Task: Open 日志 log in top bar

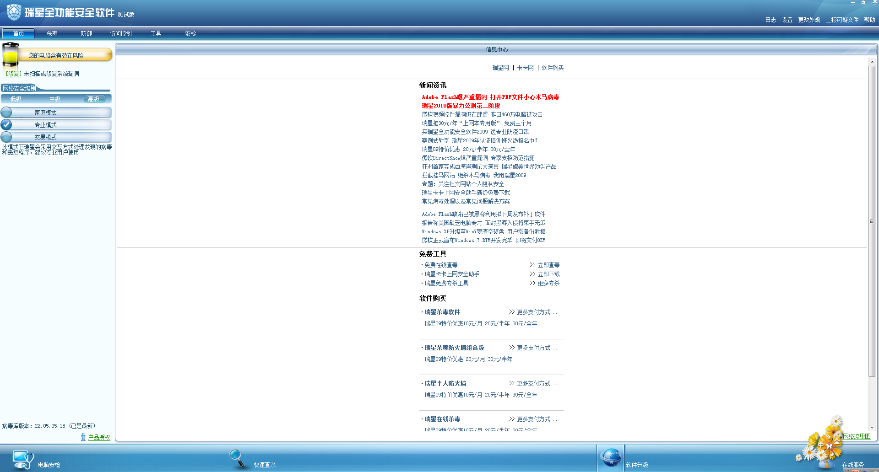Action: coord(770,20)
